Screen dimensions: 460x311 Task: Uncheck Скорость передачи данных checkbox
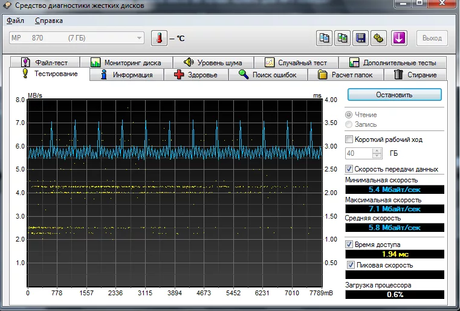(x=349, y=169)
